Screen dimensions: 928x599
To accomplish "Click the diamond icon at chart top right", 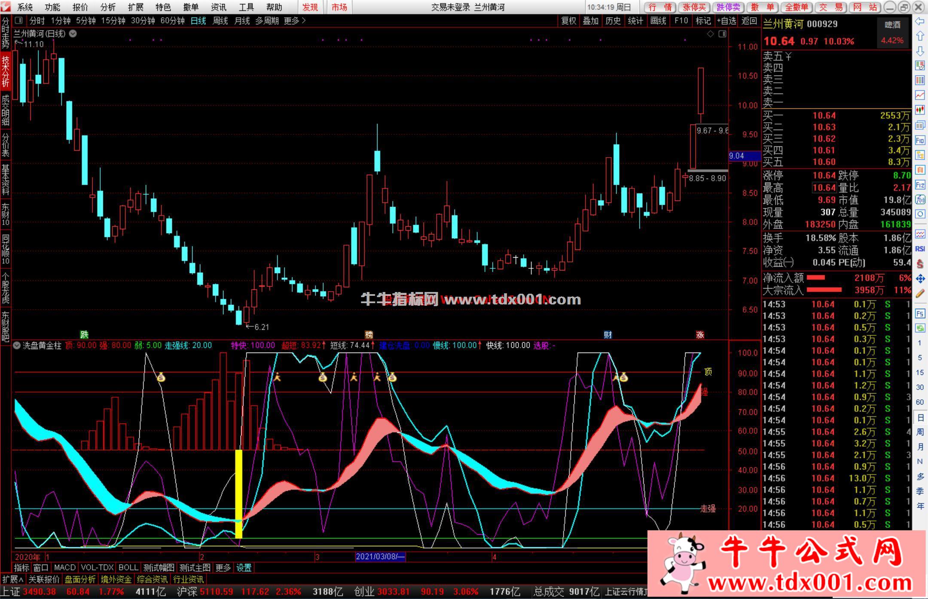I will [x=711, y=33].
